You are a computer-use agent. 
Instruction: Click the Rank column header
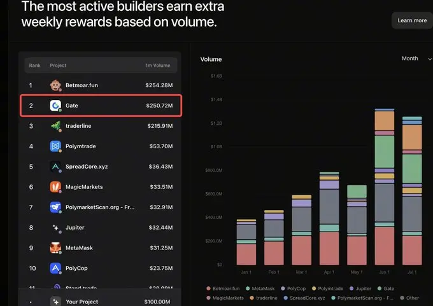pyautogui.click(x=35, y=66)
